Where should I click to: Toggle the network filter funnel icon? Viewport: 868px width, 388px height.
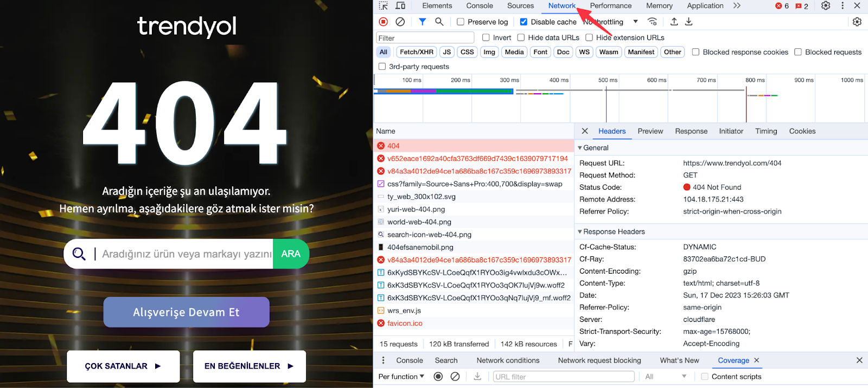[x=422, y=22]
